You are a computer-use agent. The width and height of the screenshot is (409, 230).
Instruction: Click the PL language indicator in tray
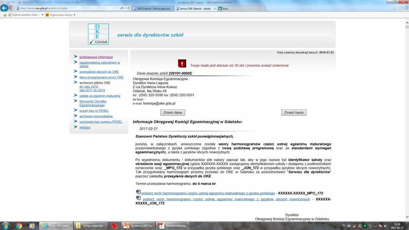[344, 226]
